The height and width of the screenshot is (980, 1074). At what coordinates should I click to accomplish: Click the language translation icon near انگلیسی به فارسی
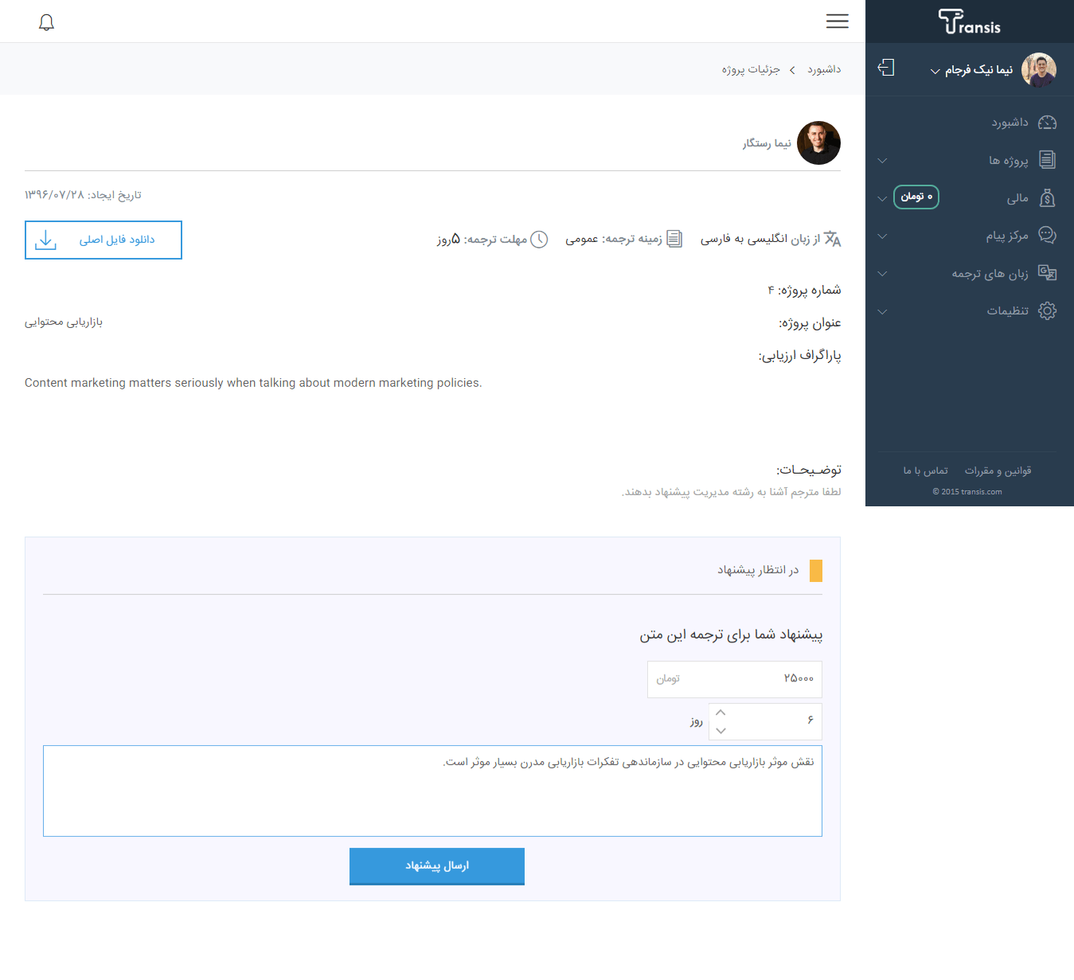833,239
